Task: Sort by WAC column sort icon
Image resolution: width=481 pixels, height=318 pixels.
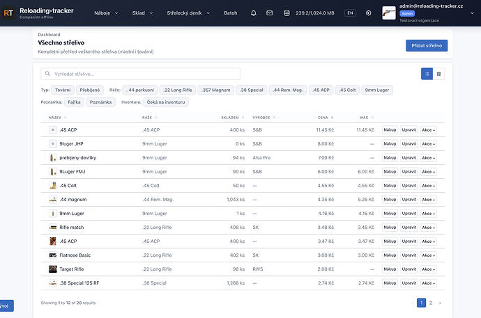Action: [372, 118]
